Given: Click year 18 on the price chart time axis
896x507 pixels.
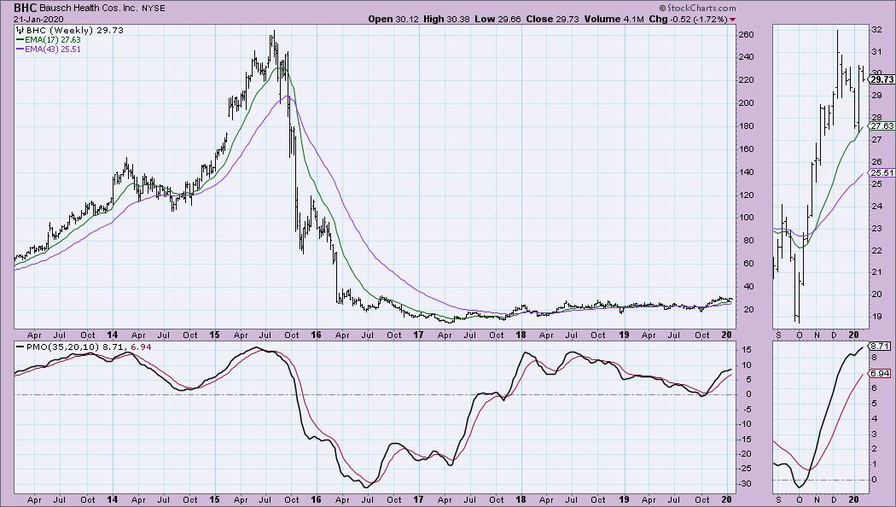Looking at the screenshot, I should [521, 335].
